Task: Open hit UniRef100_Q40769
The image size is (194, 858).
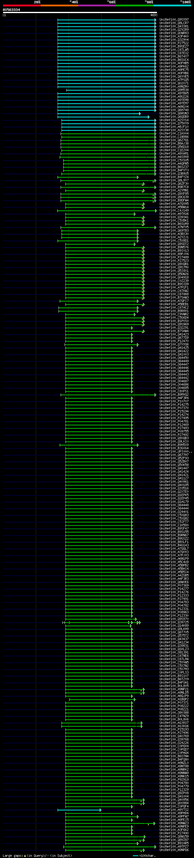Action: pos(174,736)
